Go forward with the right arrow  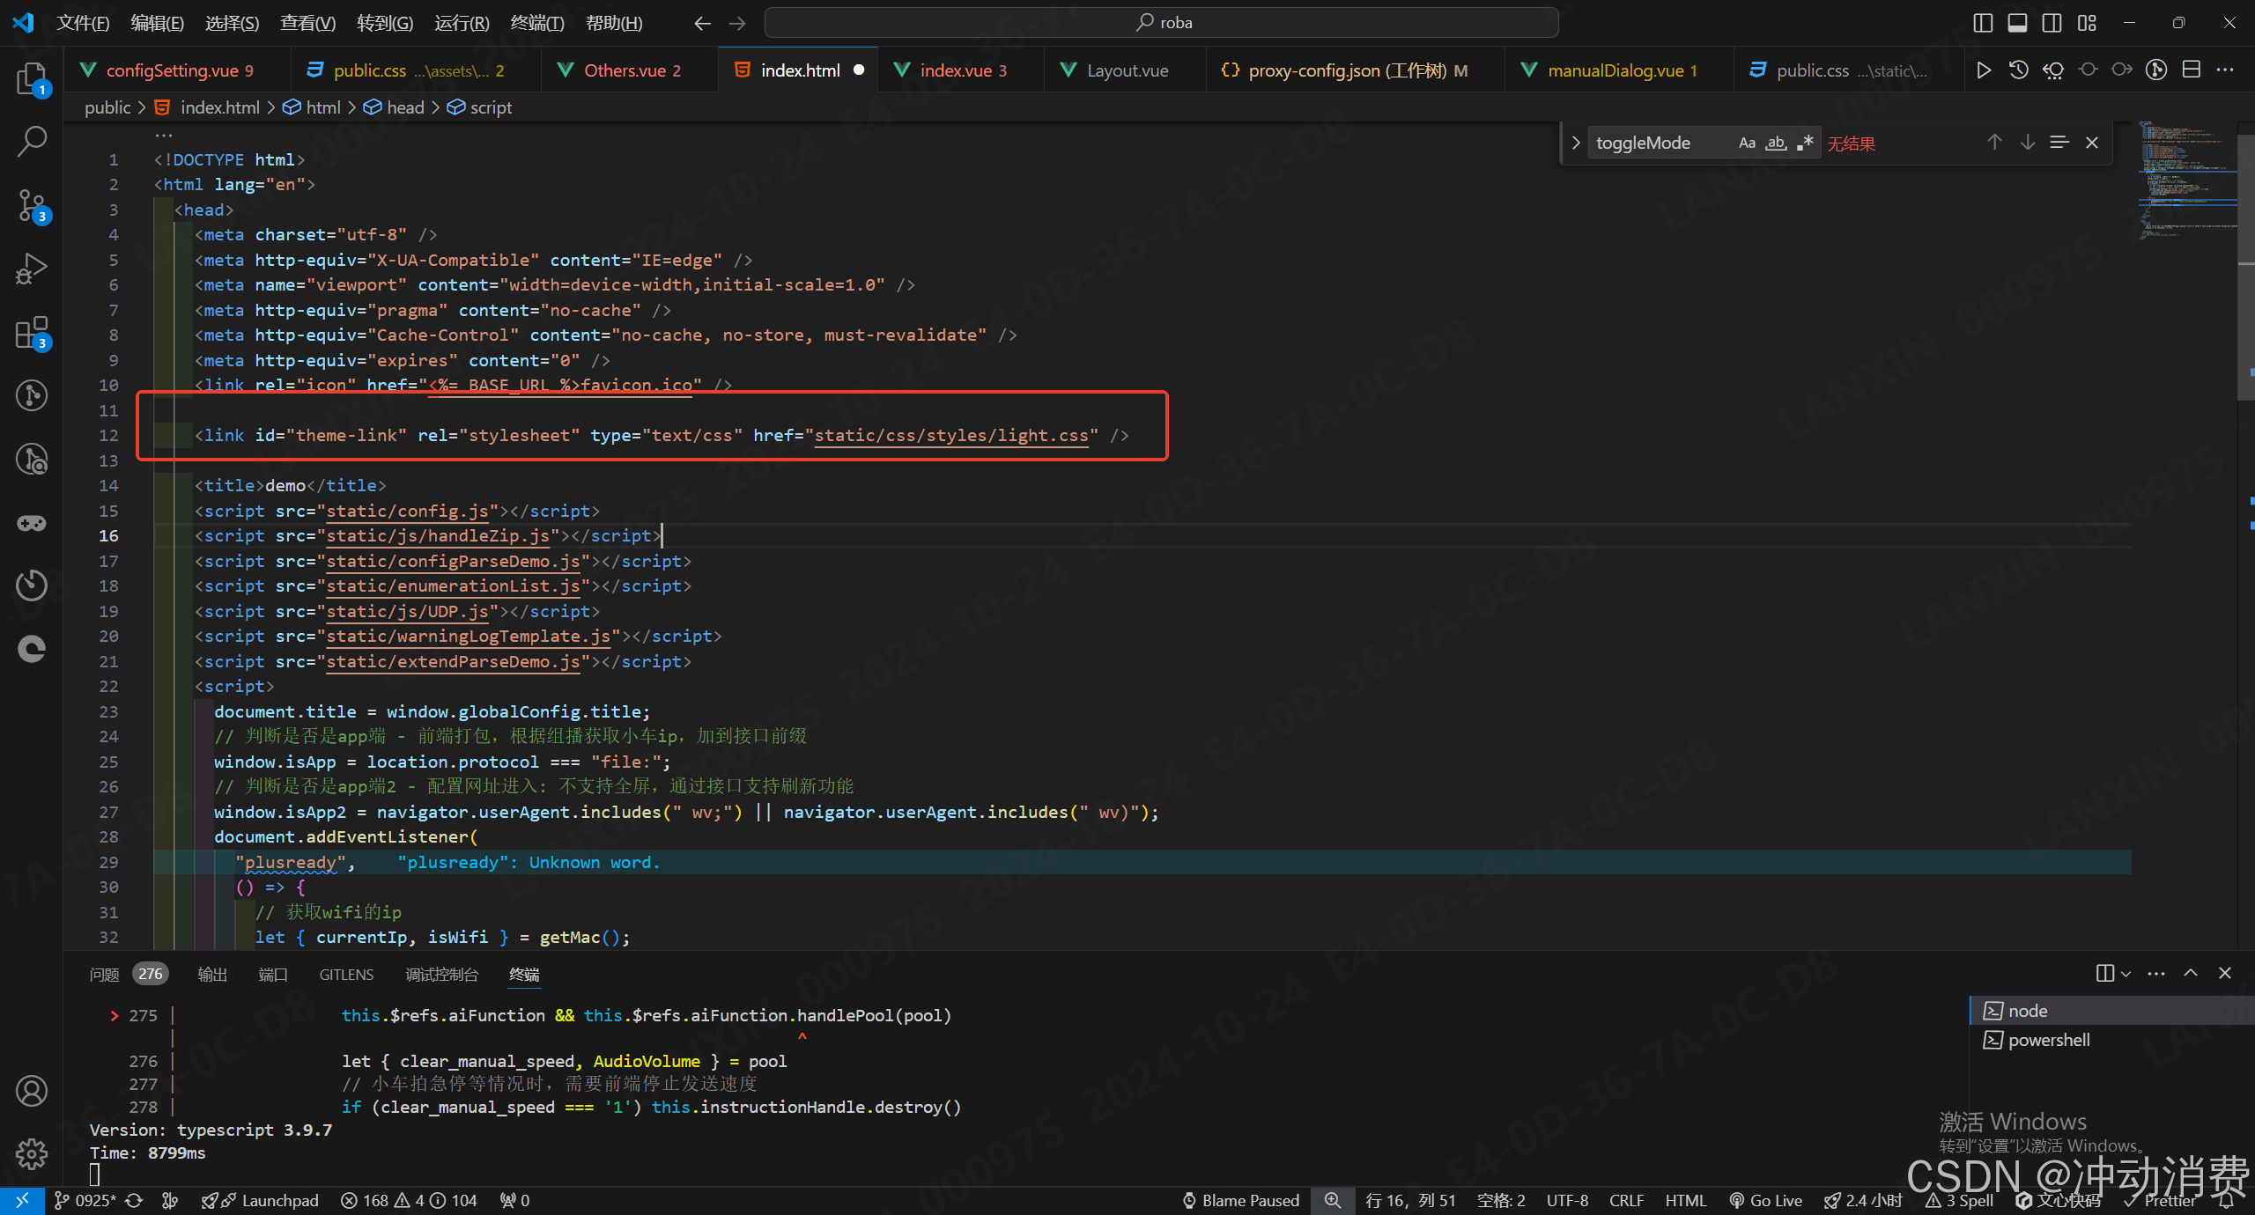point(737,23)
